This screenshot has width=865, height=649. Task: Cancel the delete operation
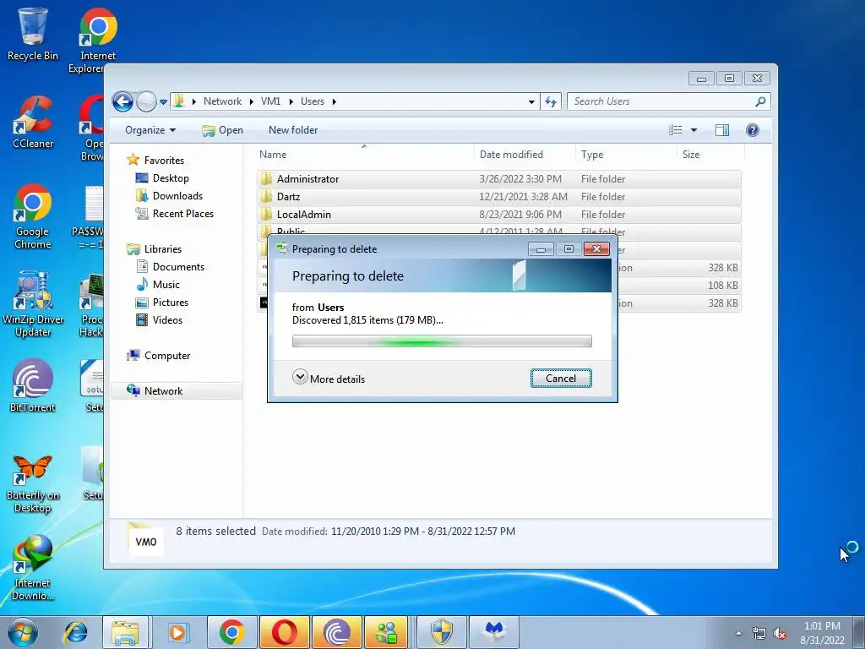[561, 379]
